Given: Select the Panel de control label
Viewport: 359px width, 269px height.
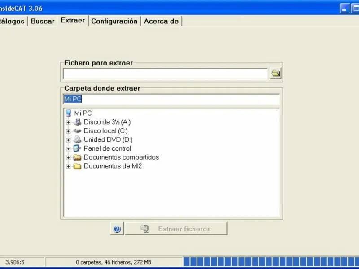Looking at the screenshot, I should [x=107, y=148].
